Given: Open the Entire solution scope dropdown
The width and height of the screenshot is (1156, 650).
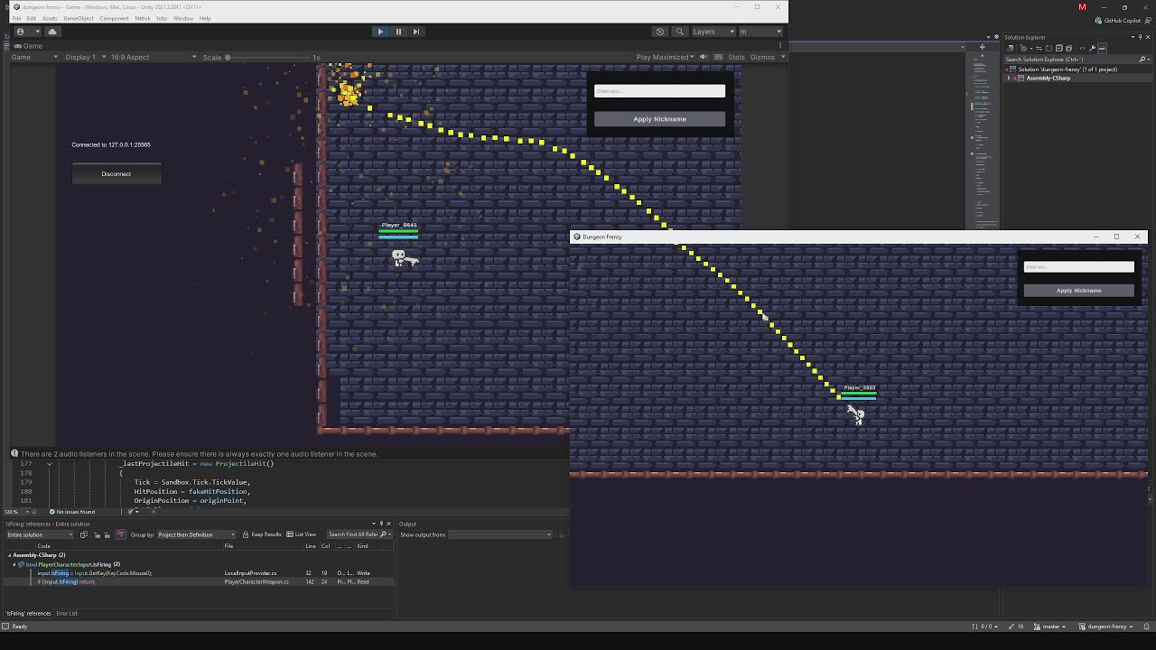Looking at the screenshot, I should click(x=40, y=534).
